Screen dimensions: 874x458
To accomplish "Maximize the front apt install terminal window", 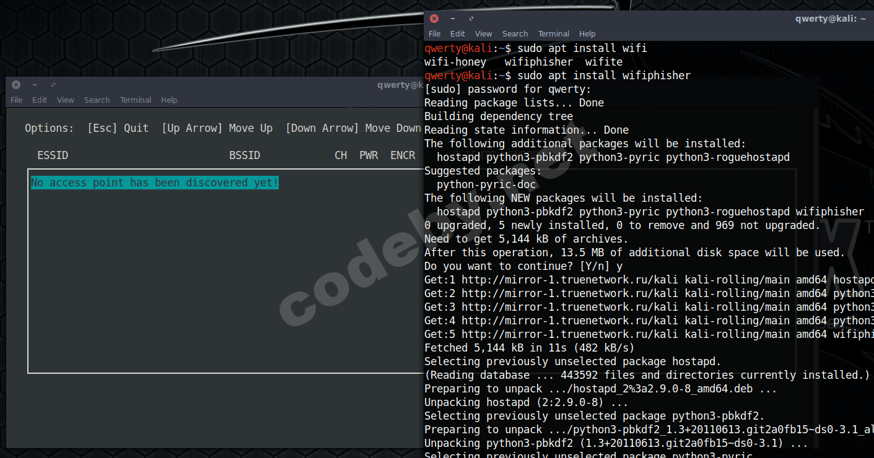I will pos(471,19).
